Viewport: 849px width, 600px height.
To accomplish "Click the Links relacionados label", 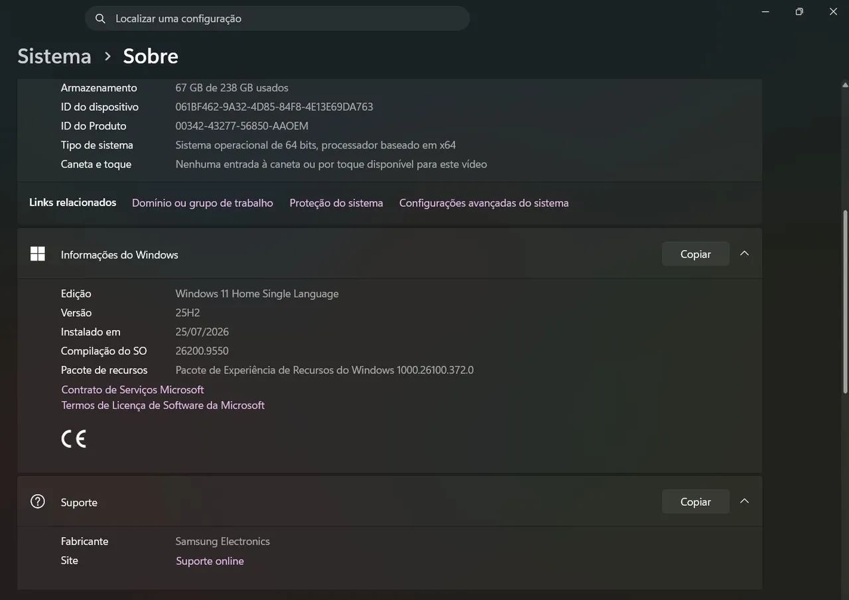I will (72, 202).
